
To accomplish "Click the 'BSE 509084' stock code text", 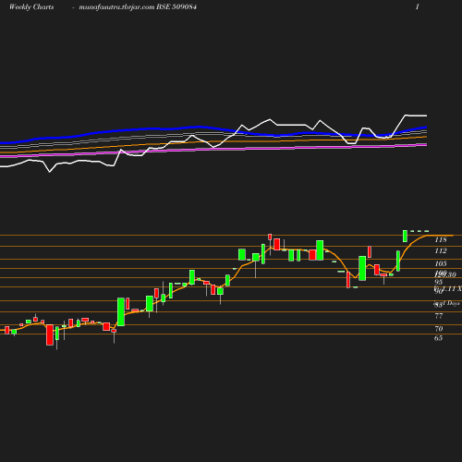I will coord(176,6).
